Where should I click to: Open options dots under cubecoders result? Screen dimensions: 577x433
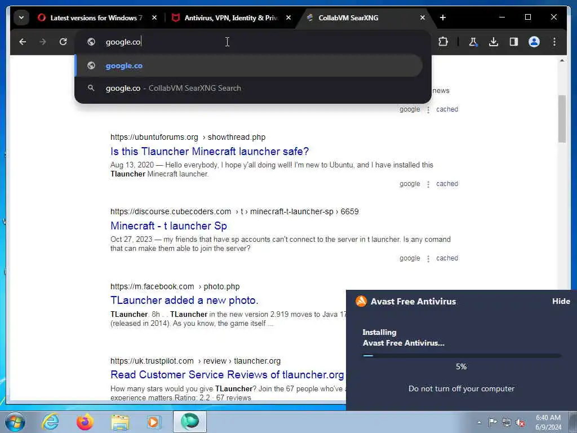click(x=428, y=258)
